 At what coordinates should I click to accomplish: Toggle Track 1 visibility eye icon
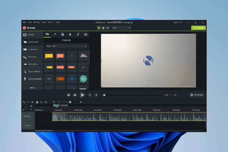[x=33, y=124]
